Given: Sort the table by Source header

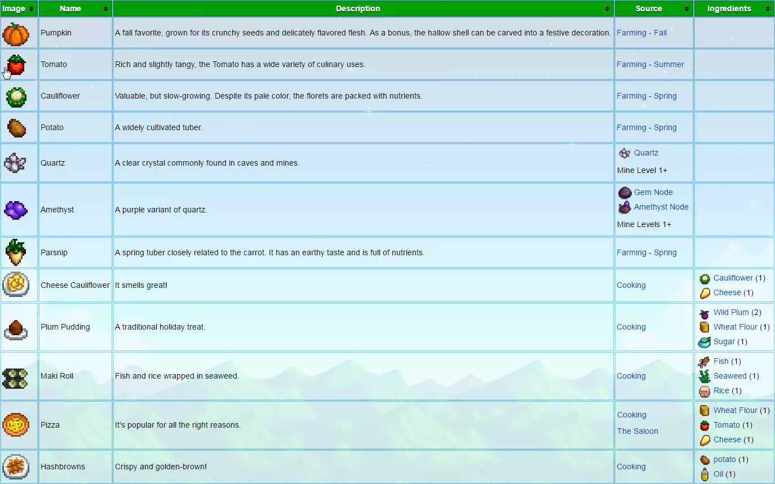Looking at the screenshot, I should coord(654,8).
